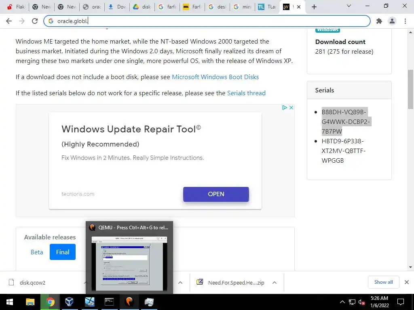Click Windows Update Repair Tool ad headline

[x=131, y=129]
